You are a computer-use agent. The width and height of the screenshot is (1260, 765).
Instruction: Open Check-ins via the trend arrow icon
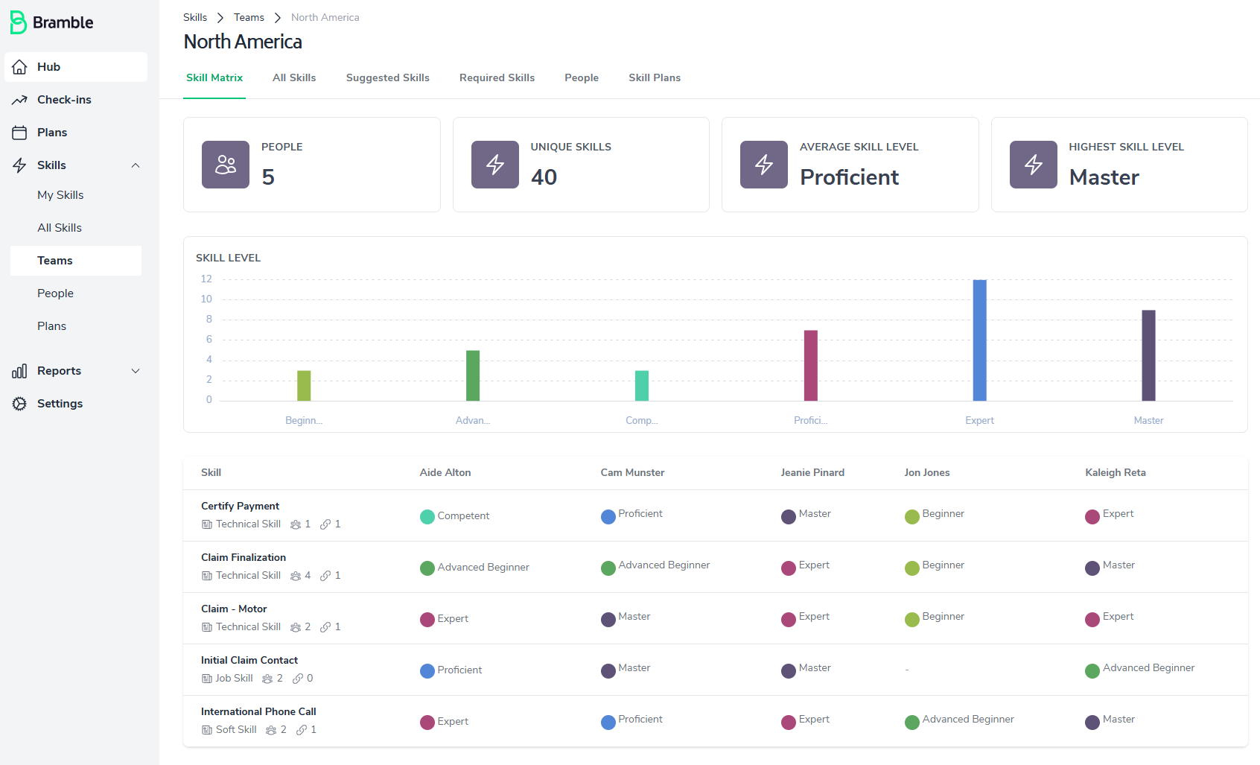pos(19,100)
